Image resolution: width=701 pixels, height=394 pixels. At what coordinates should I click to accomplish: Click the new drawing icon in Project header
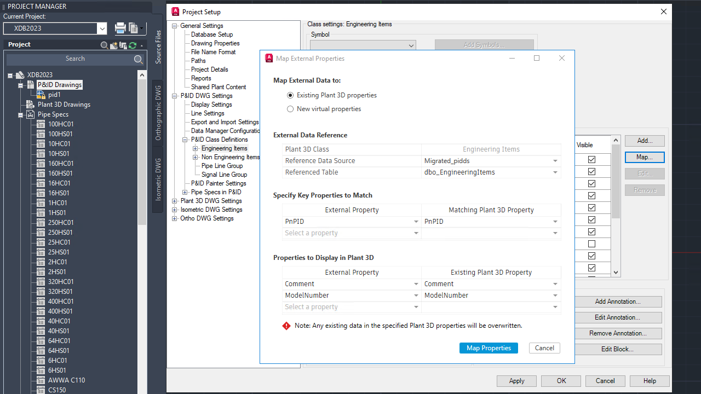click(x=114, y=45)
